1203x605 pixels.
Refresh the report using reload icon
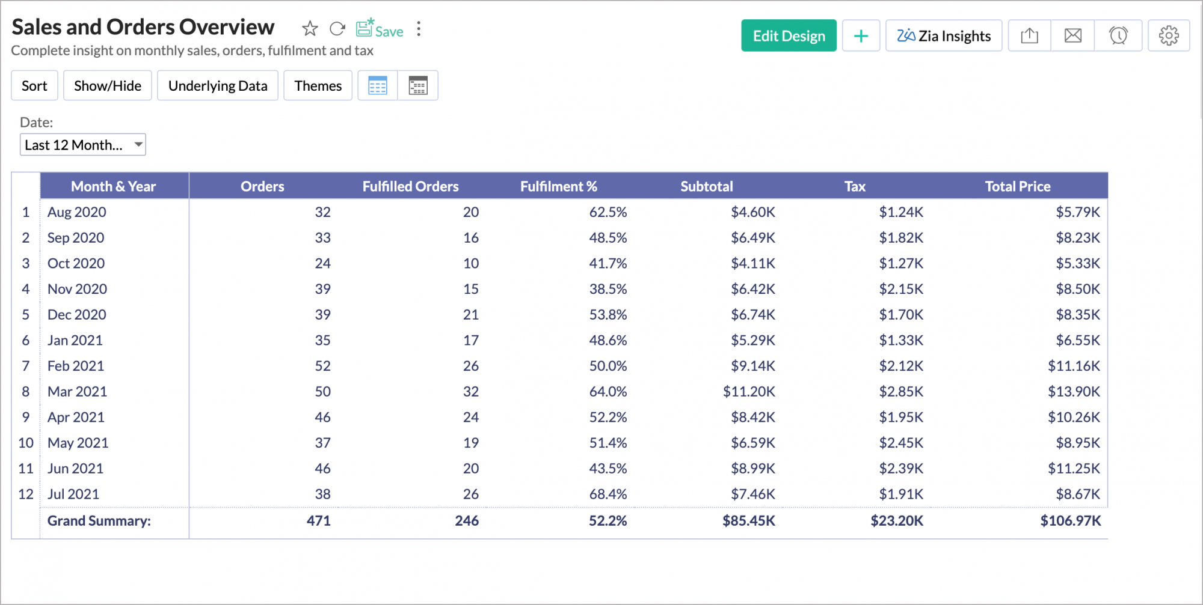(337, 29)
